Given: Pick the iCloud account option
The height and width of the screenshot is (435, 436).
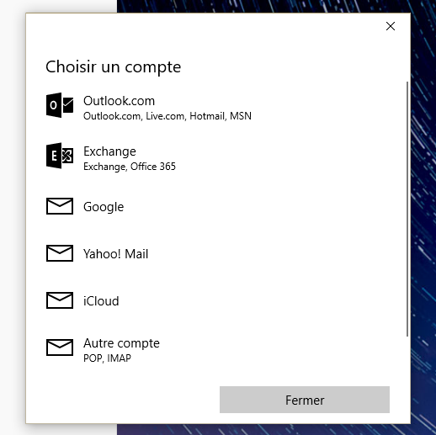Looking at the screenshot, I should pyautogui.click(x=101, y=301).
